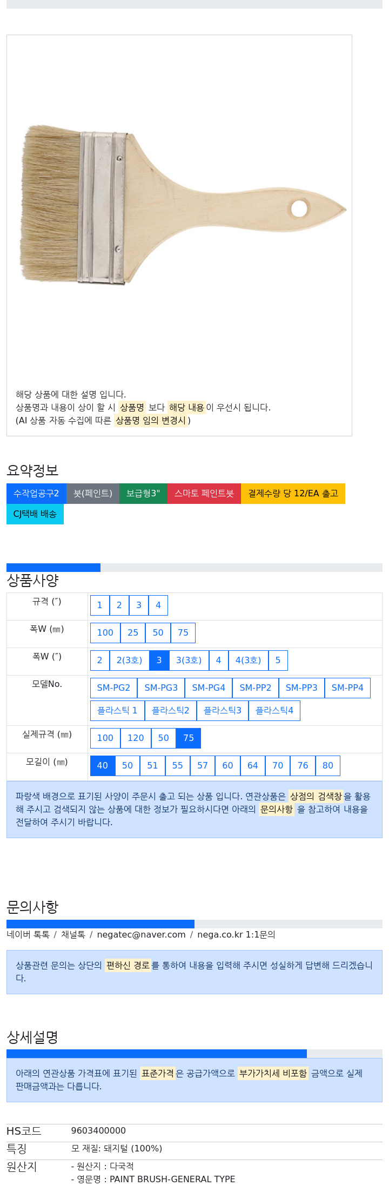The height and width of the screenshot is (1186, 389).
Task: Select the 플라스틱3 model option
Action: (x=223, y=711)
